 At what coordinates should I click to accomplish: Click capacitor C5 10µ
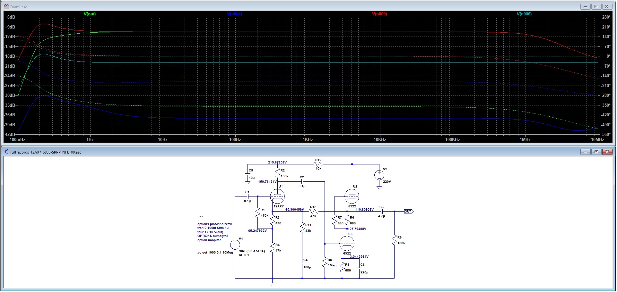248,174
